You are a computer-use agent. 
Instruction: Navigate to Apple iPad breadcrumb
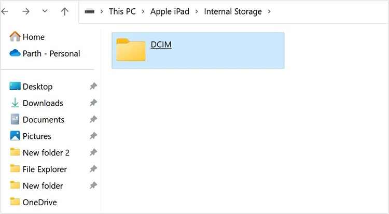point(170,11)
